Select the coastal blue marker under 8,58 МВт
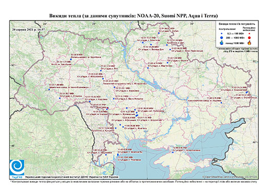The width and height of the screenshot is (267, 189). pyautogui.click(x=118, y=155)
